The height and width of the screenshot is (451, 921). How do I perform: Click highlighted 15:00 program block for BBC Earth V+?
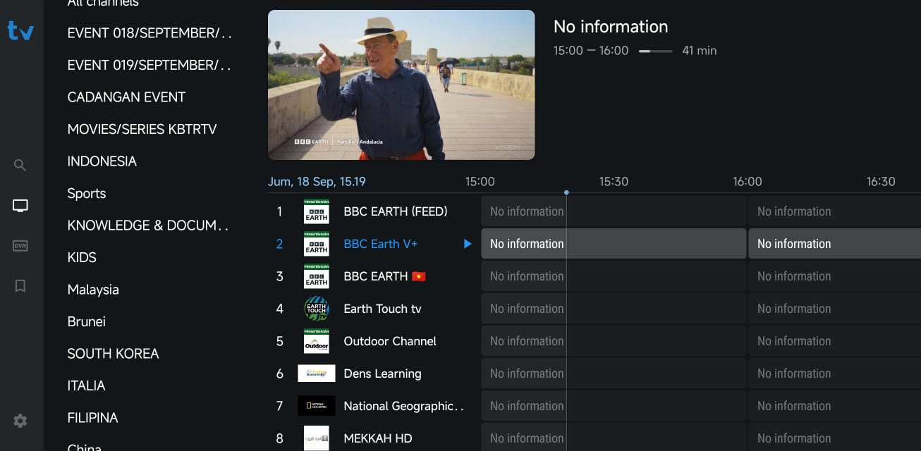tap(614, 244)
